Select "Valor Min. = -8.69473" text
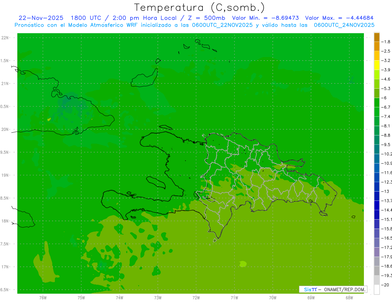This screenshot has width=392, height=302. 265,18
